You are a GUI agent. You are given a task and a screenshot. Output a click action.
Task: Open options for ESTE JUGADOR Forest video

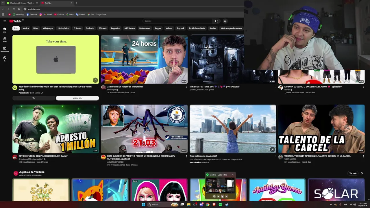(186, 156)
